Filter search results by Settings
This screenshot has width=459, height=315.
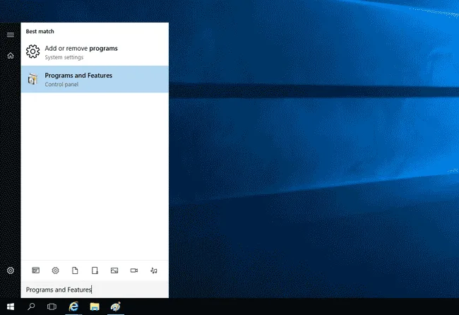click(x=55, y=271)
